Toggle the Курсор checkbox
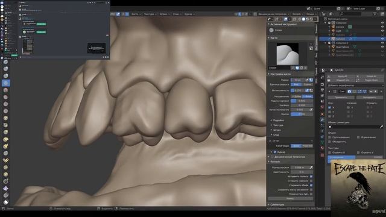 pos(275,152)
